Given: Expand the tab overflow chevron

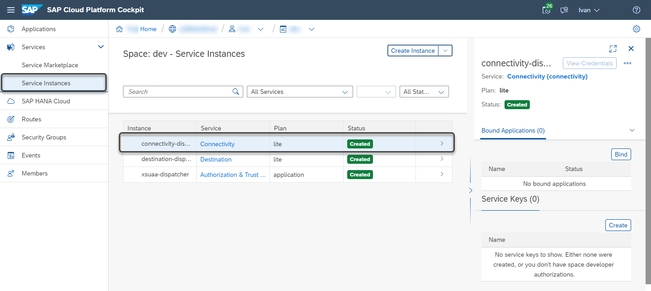Looking at the screenshot, I should (632, 130).
